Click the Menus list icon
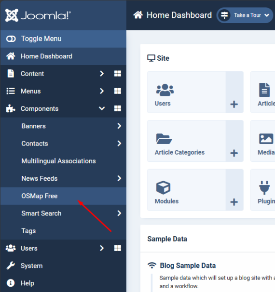 11,91
